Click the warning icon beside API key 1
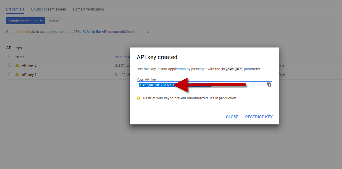 (x=17, y=75)
